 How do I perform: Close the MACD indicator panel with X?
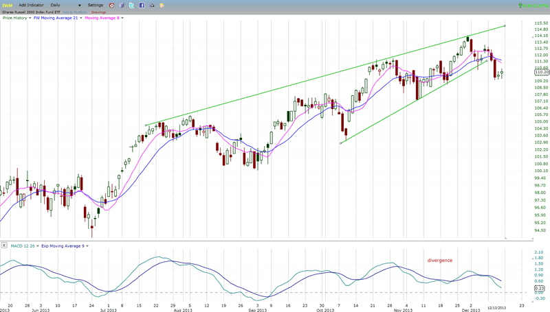coord(4,245)
